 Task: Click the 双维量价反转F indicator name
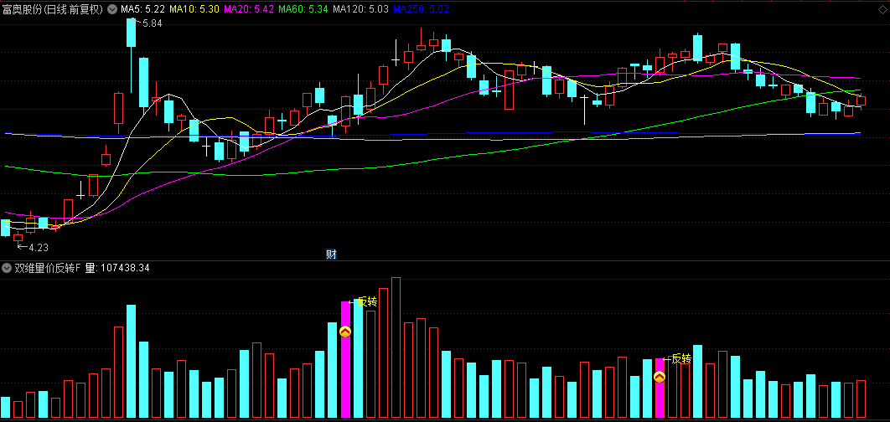pyautogui.click(x=48, y=268)
